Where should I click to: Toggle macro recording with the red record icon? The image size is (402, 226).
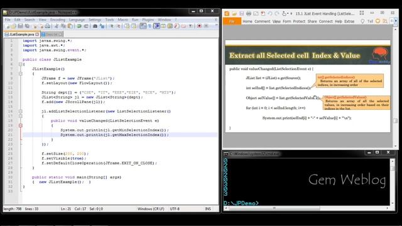pyautogui.click(x=199, y=26)
